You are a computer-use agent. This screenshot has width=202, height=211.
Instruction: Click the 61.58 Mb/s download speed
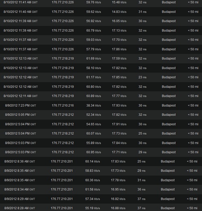(93, 190)
